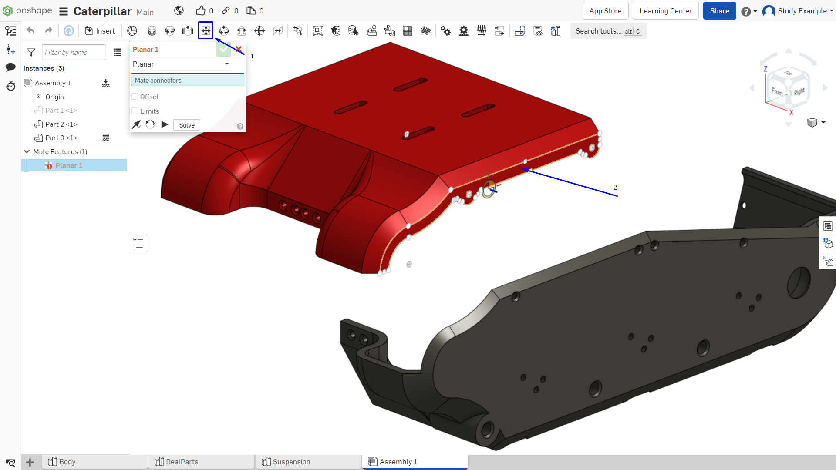Click the crossed-eye list icon in toolbar

(x=538, y=31)
